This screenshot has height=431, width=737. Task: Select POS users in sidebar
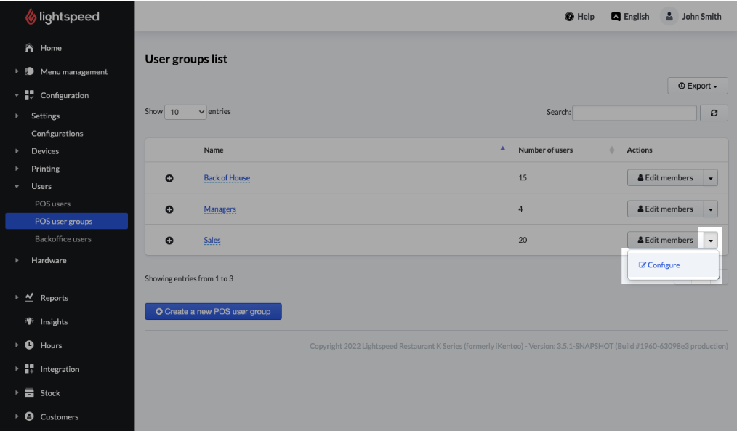(x=52, y=204)
